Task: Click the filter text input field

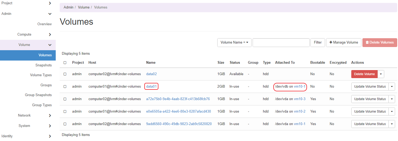Action: coord(281,42)
